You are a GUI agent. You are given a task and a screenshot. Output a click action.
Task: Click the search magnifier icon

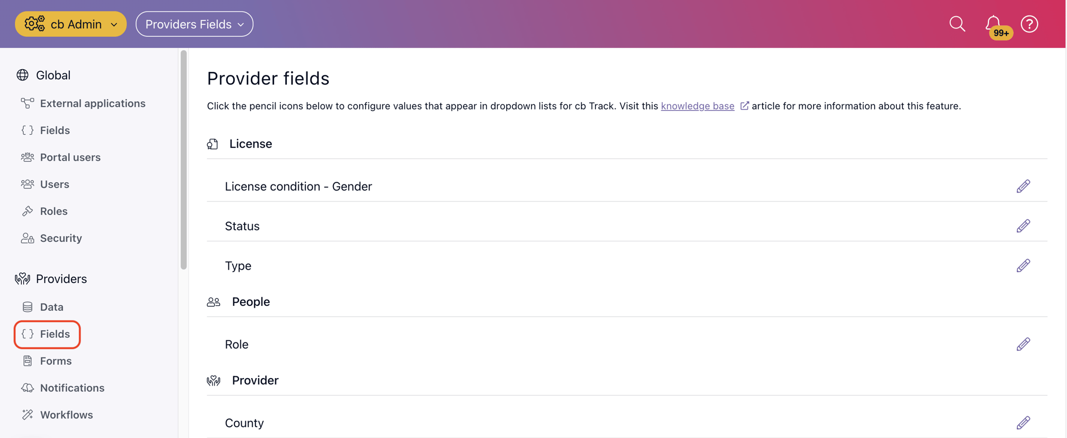click(x=957, y=24)
